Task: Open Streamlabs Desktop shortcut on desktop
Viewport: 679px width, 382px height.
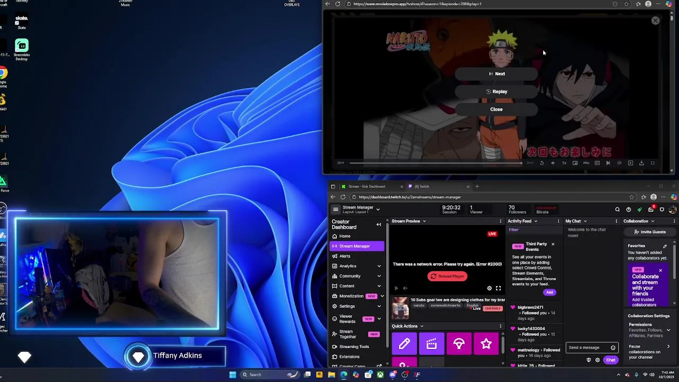Action: pos(22,50)
